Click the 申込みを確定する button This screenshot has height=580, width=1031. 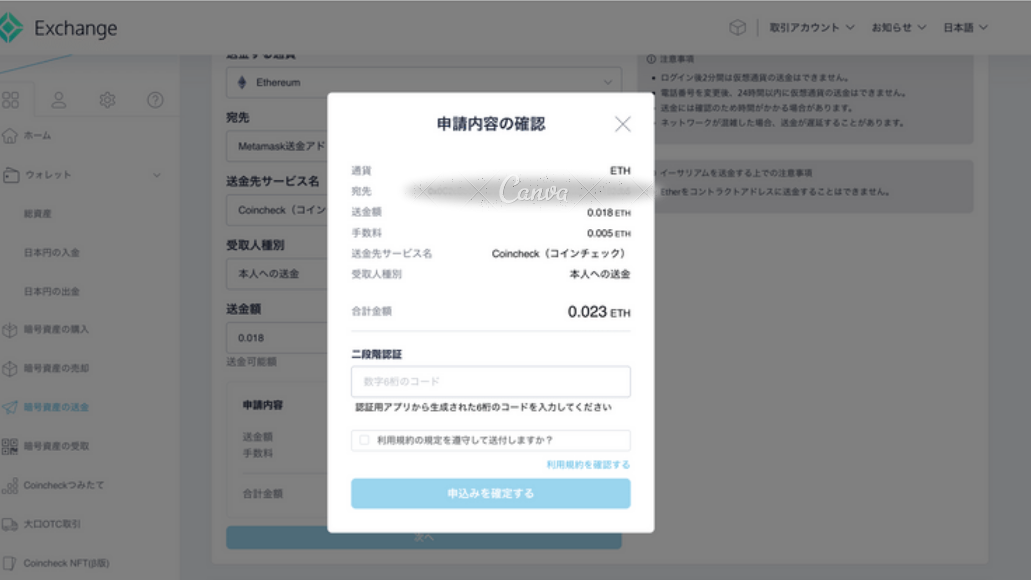491,494
